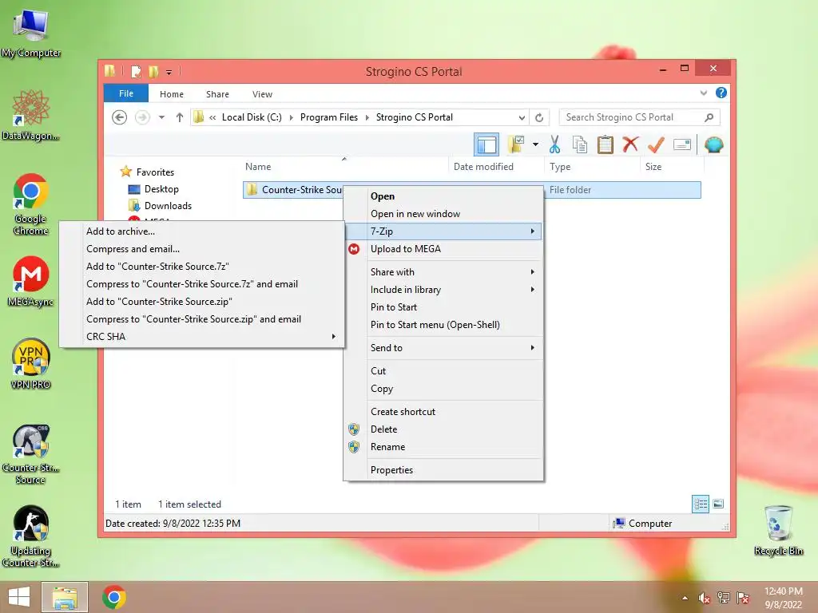Click the folder options toolbar icon
The image size is (818, 613).
coord(516,144)
